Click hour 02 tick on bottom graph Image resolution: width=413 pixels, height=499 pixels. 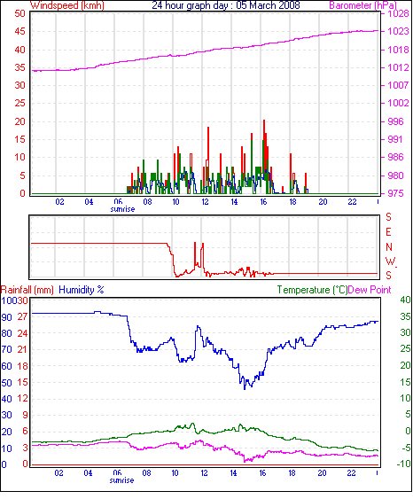tap(58, 473)
